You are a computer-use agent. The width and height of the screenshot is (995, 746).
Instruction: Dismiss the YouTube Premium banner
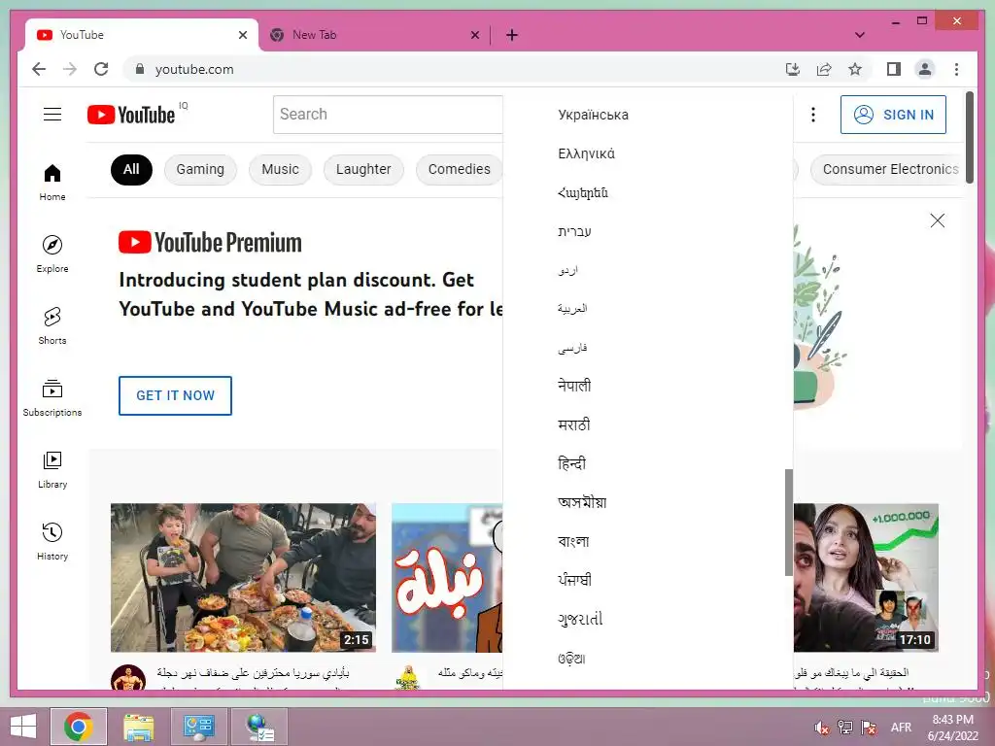coord(938,220)
